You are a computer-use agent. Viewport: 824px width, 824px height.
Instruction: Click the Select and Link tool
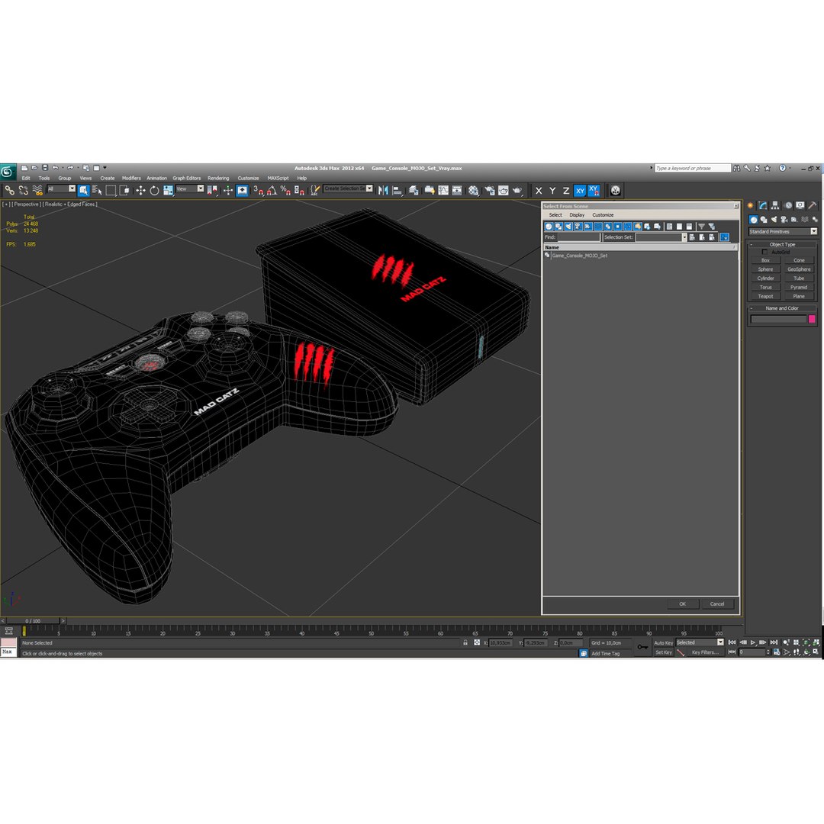9,190
